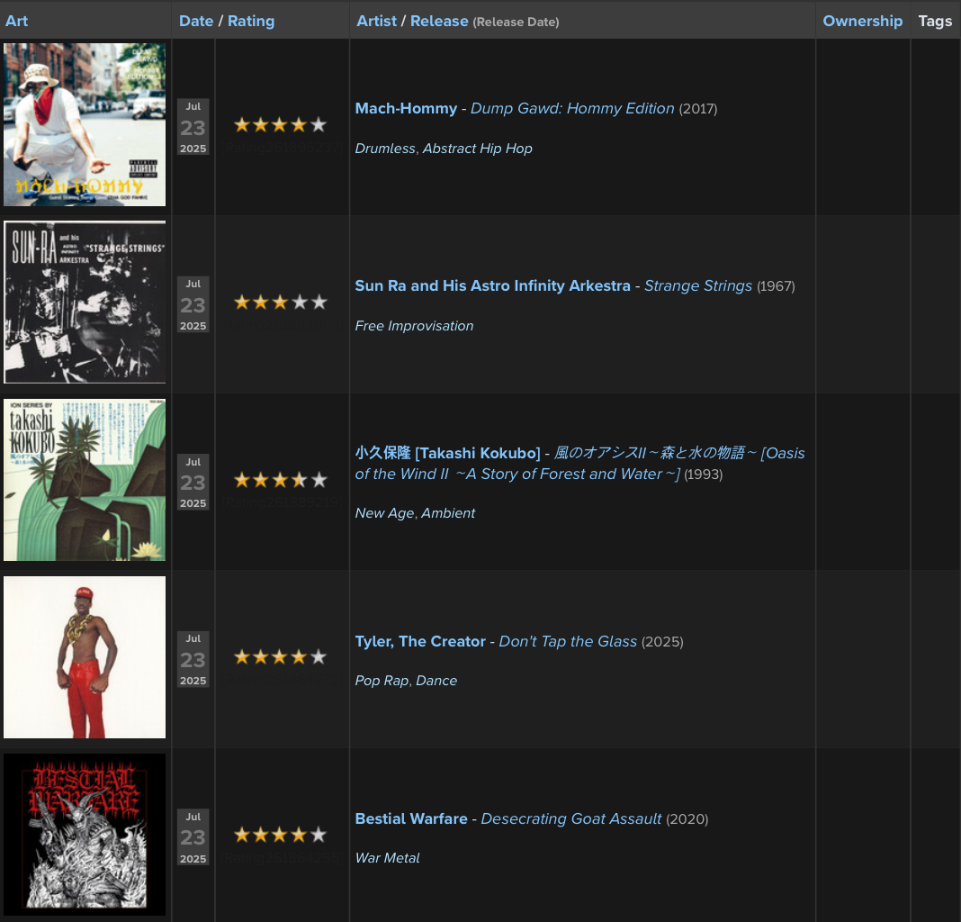
Task: Click the star rating for Desecrating Goat Assault
Action: pos(280,835)
